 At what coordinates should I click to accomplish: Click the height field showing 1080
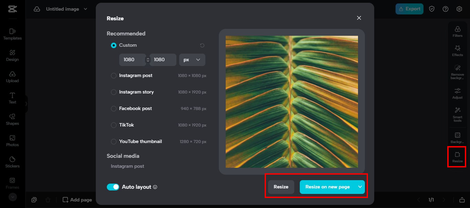tap(163, 60)
